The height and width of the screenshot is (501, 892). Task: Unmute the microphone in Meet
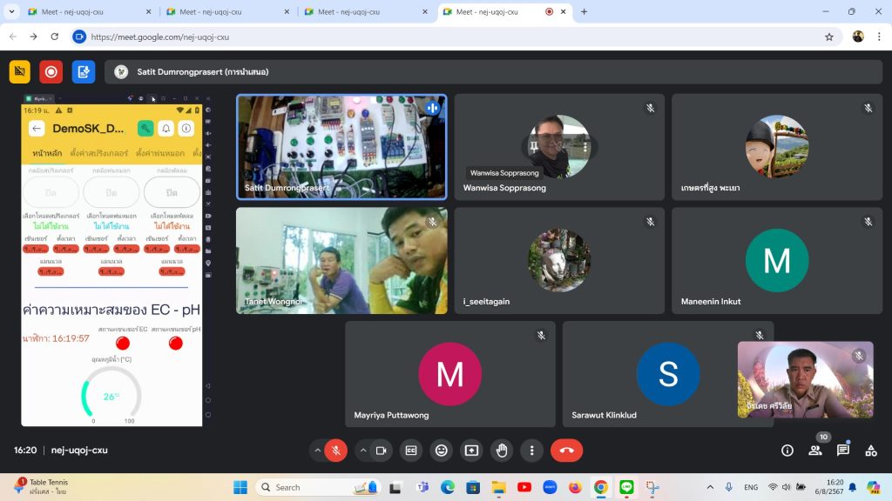tap(336, 451)
